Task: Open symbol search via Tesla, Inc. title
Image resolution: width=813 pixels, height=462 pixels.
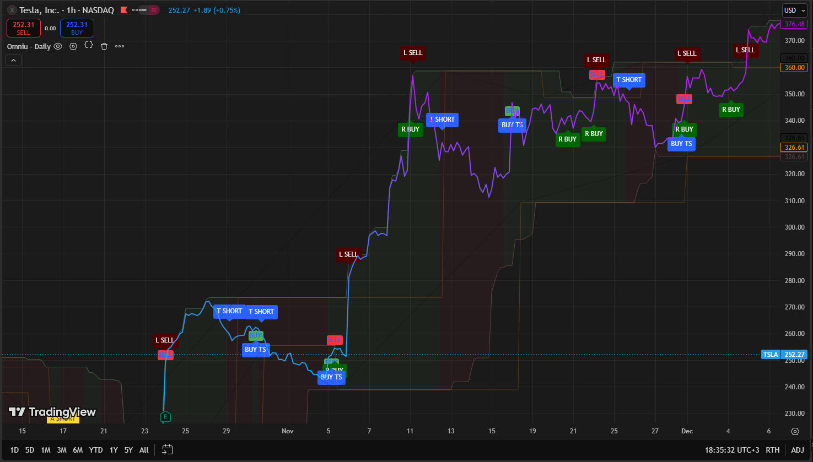Action: (x=39, y=10)
